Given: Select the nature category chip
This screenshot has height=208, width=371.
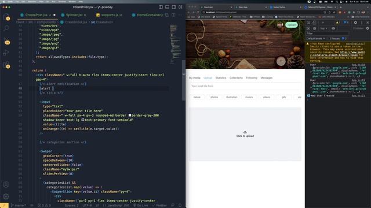Looking at the screenshot, I should tap(197, 97).
